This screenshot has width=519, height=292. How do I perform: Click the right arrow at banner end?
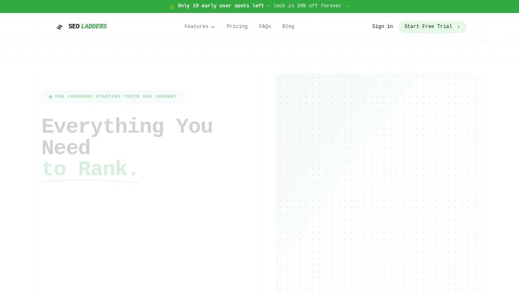pyautogui.click(x=347, y=6)
